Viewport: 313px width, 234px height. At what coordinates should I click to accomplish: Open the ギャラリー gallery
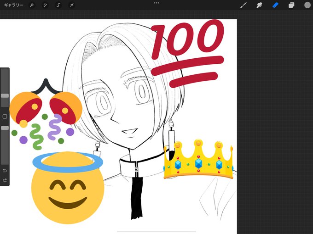[x=13, y=5]
